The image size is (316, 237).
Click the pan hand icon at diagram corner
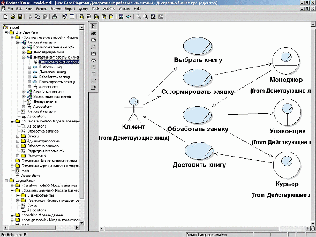point(313,229)
